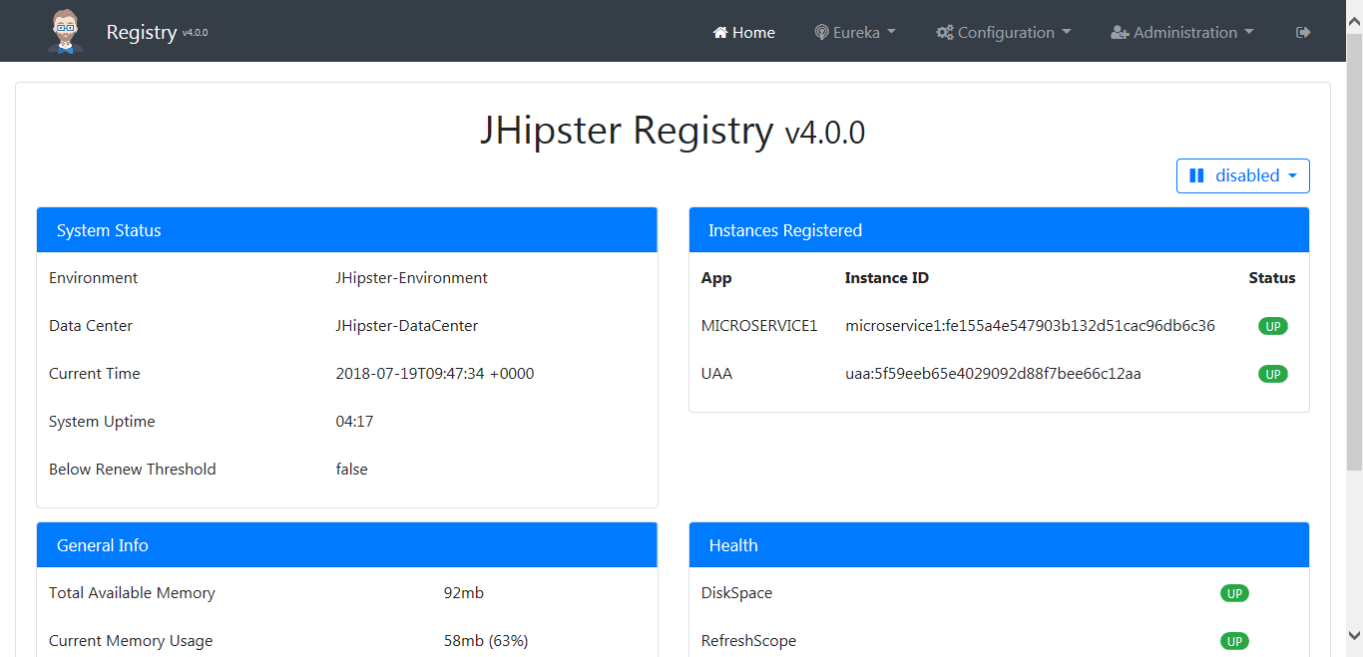The image size is (1363, 657).
Task: Click the Total Available Memory label
Action: (132, 593)
